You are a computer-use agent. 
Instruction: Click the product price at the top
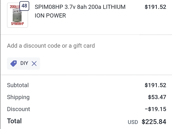pyautogui.click(x=155, y=7)
